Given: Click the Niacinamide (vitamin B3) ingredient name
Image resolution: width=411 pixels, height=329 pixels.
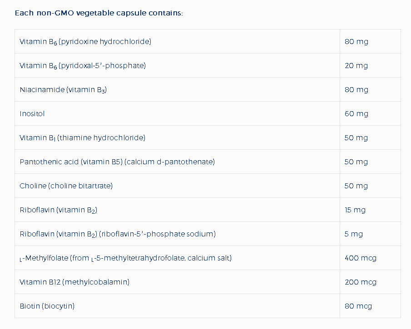Looking at the screenshot, I should pos(63,90).
